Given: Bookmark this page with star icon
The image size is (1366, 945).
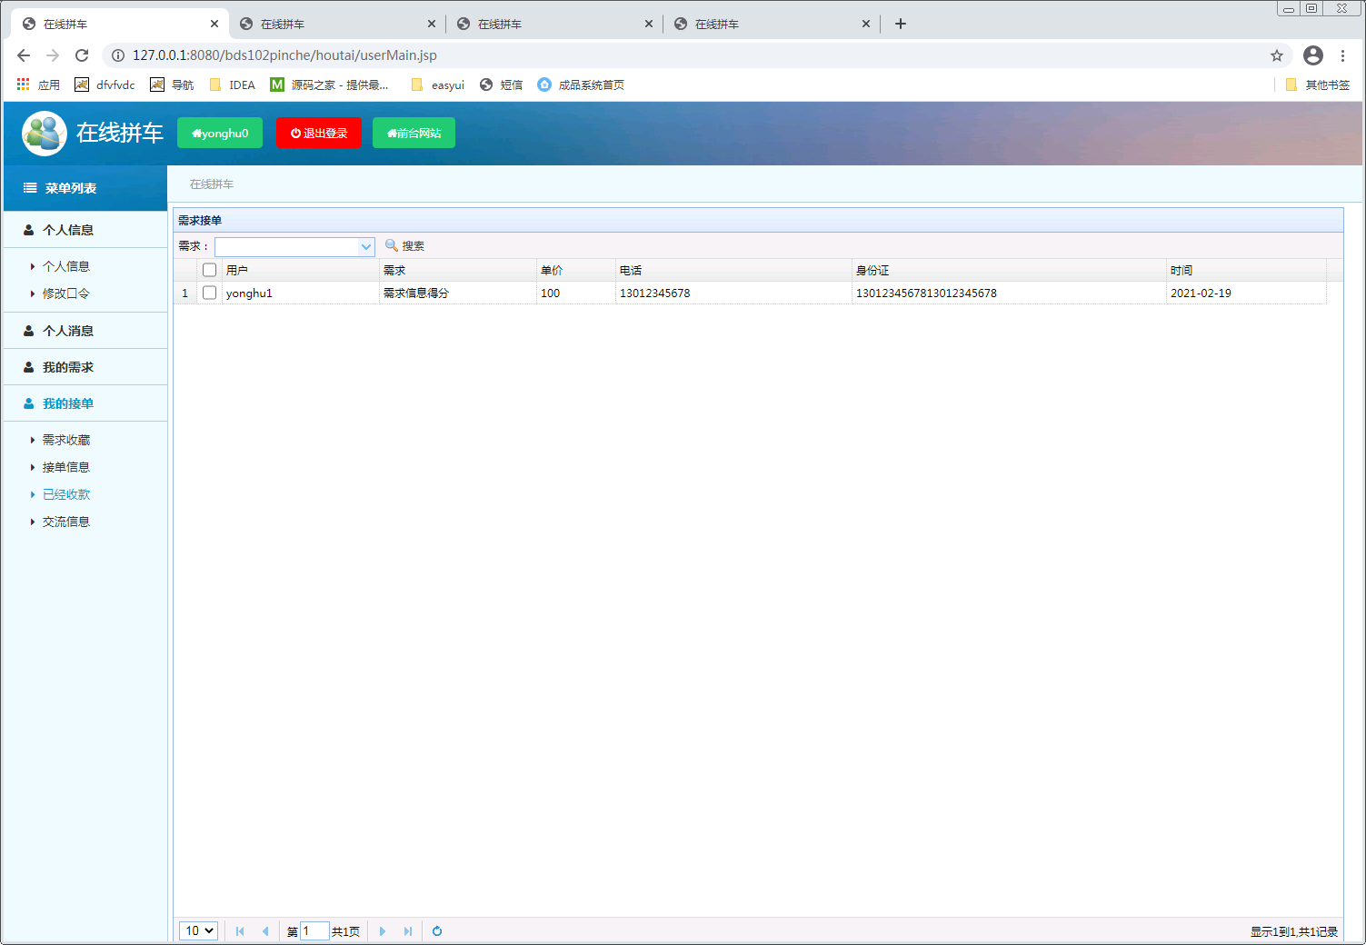Looking at the screenshot, I should tap(1277, 55).
